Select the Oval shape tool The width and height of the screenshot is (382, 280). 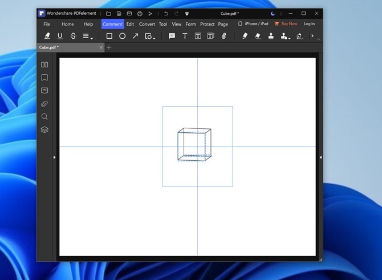click(x=122, y=36)
